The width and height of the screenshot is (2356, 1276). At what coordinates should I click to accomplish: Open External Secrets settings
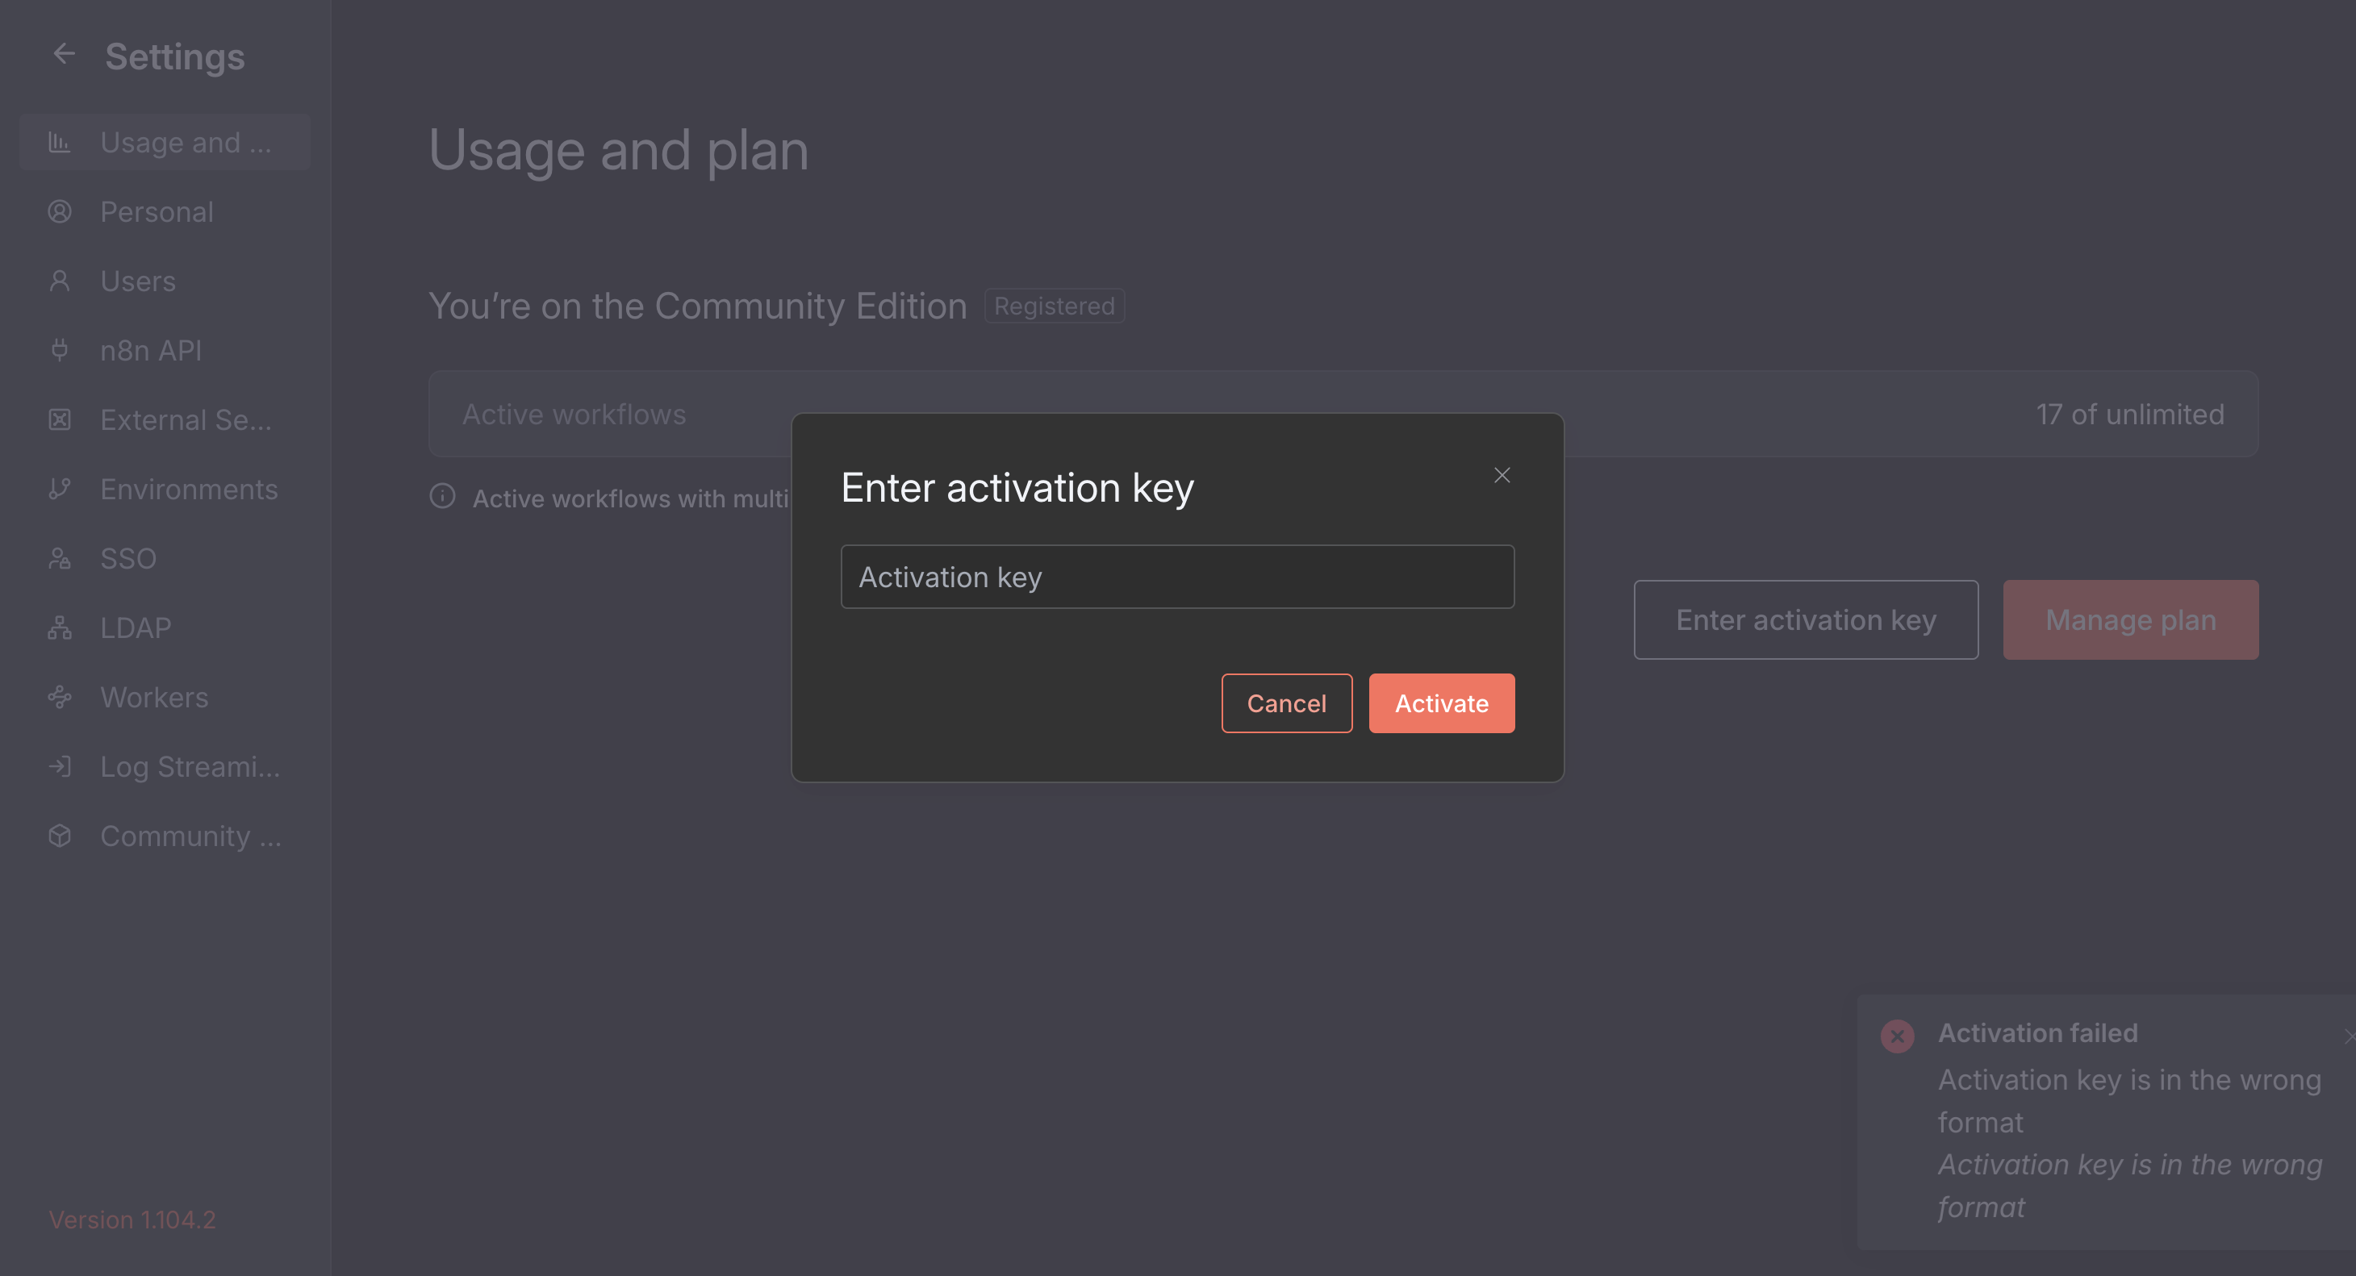185,419
